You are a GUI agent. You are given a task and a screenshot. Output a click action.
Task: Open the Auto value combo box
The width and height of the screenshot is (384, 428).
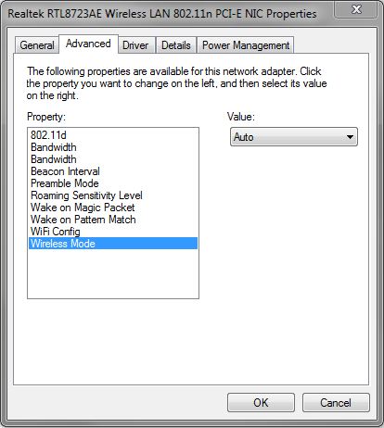294,137
